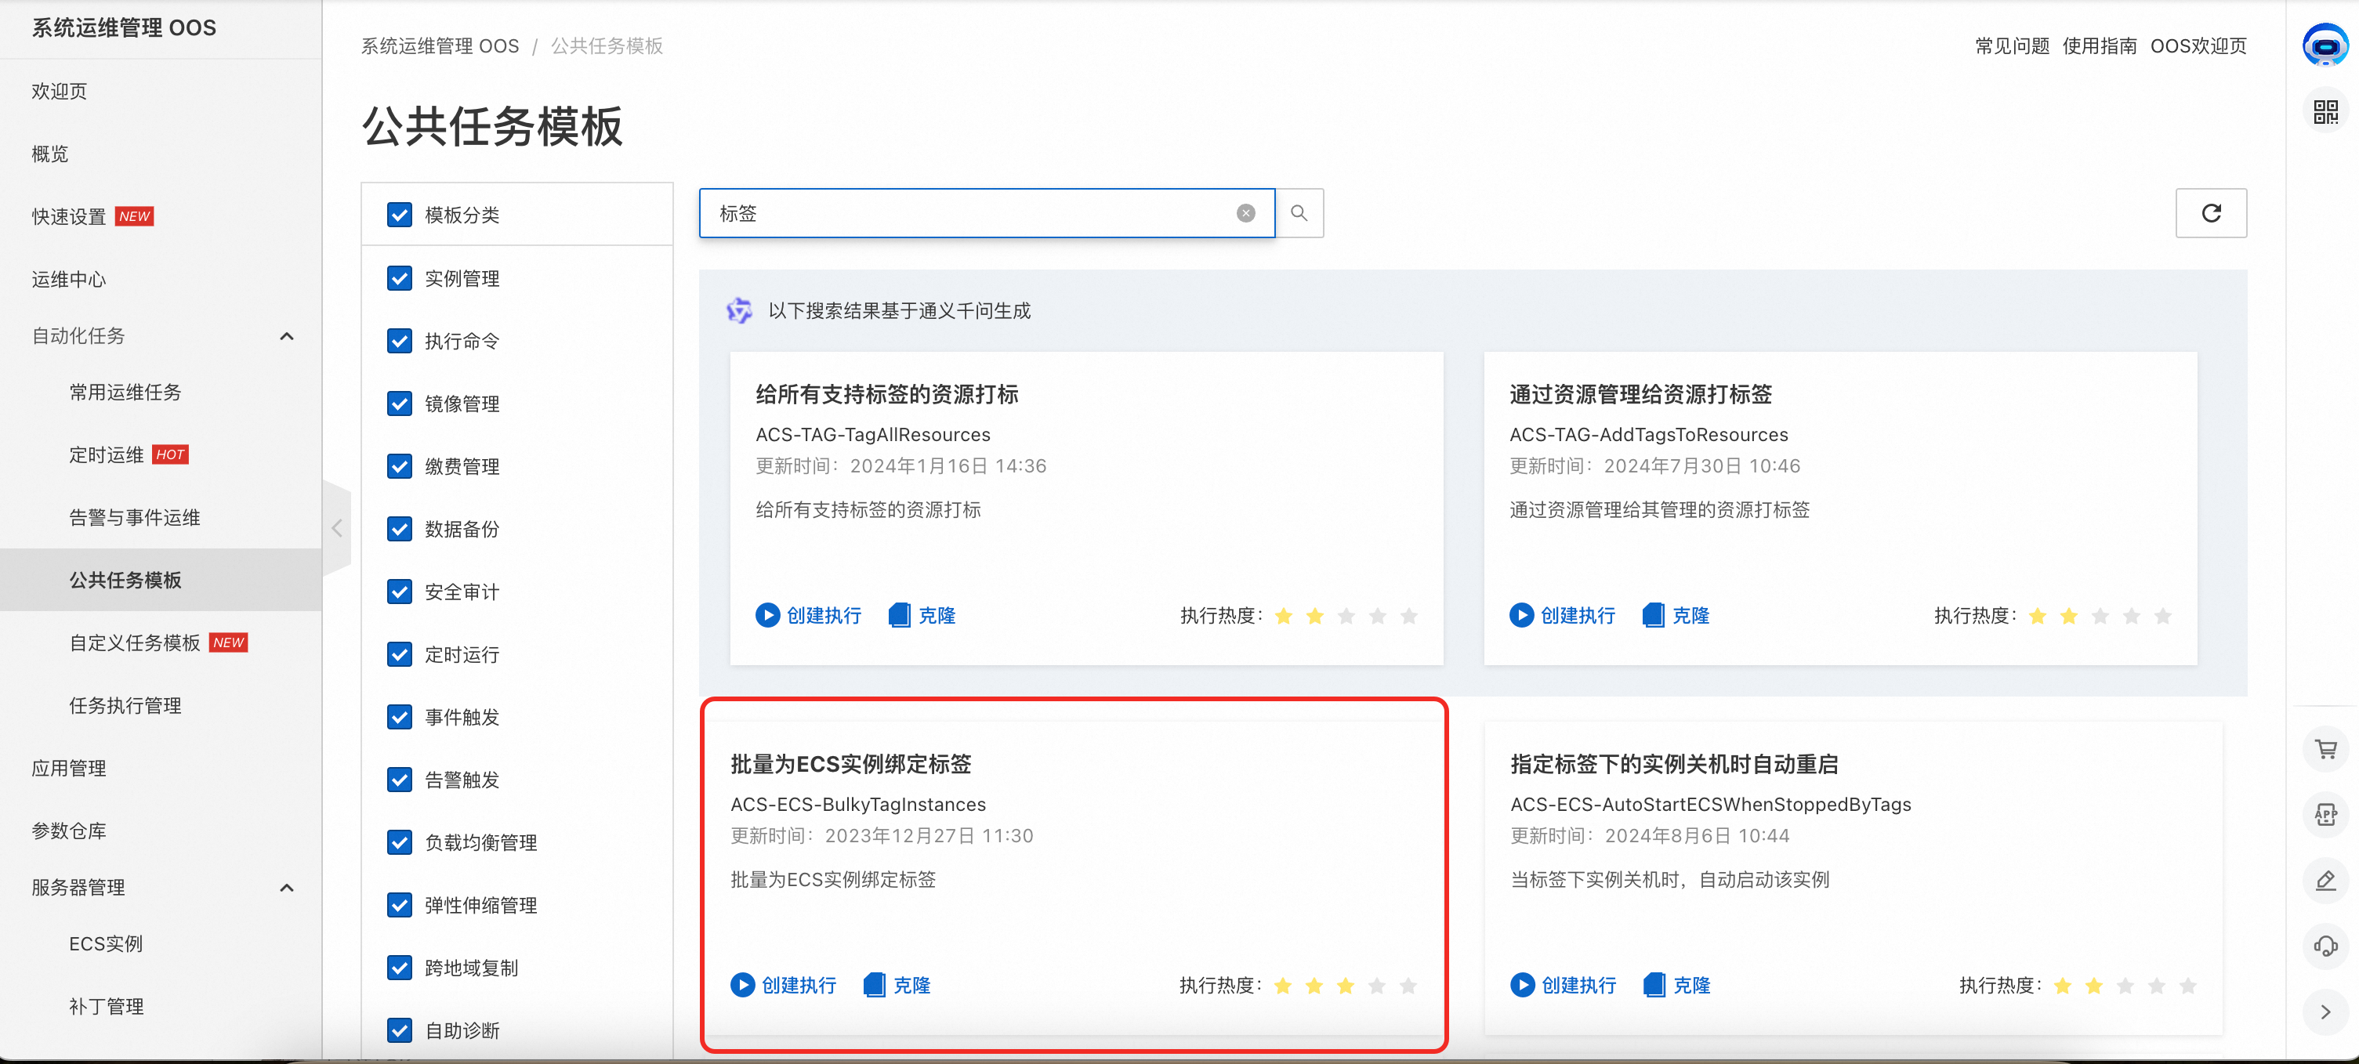Toggle the 模板分类 select-all checkbox
Viewport: 2359px width, 1064px height.
(399, 215)
